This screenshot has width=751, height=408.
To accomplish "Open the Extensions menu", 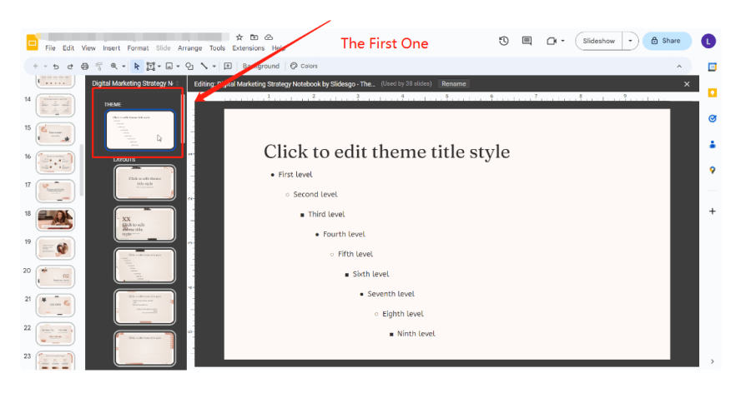I will (248, 48).
